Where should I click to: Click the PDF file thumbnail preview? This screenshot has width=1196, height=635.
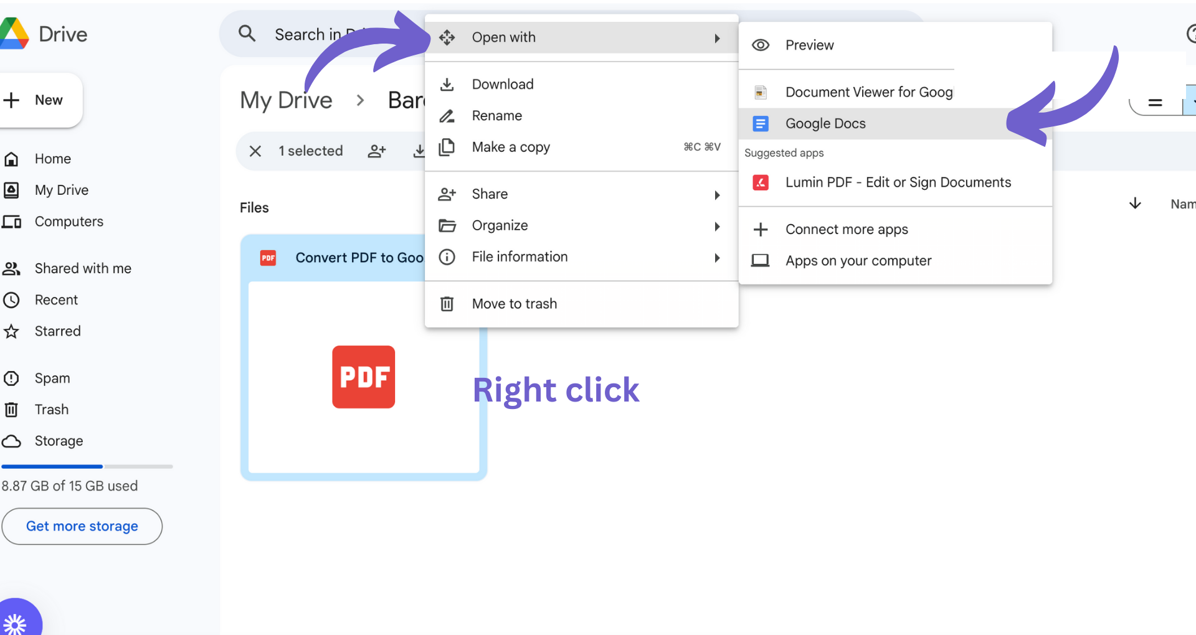364,377
